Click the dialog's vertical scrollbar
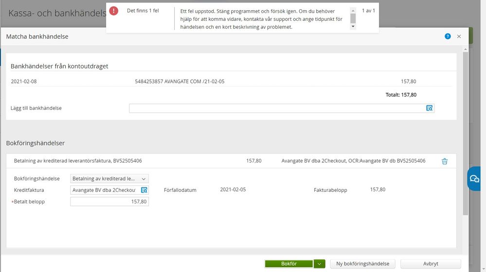The width and height of the screenshot is (486, 272). (465, 133)
